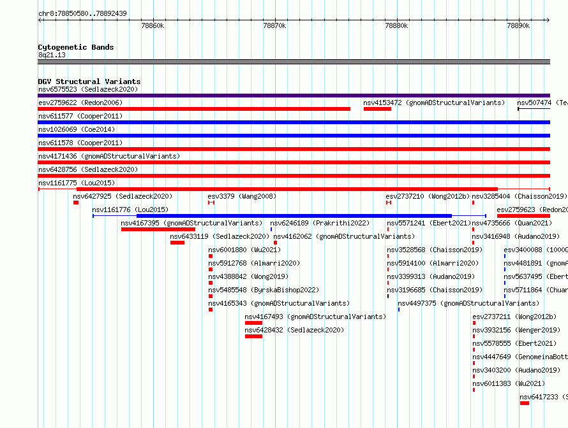The width and height of the screenshot is (568, 428).
Task: Click the nsv6001880 (Wu2021) label
Action: coord(244,250)
